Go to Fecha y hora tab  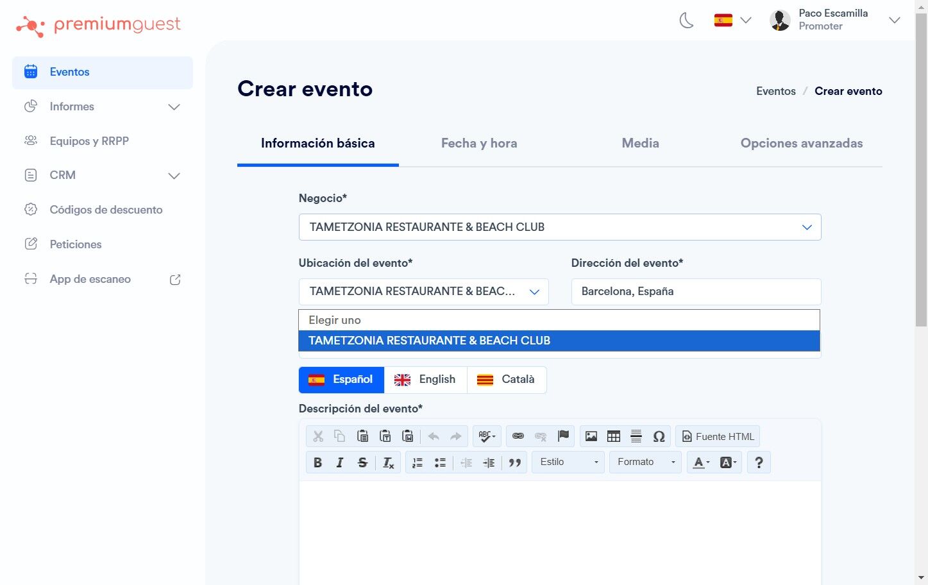[x=479, y=143]
